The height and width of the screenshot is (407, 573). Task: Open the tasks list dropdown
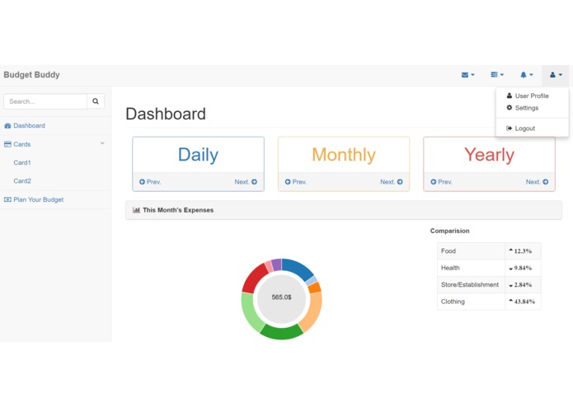coord(497,75)
